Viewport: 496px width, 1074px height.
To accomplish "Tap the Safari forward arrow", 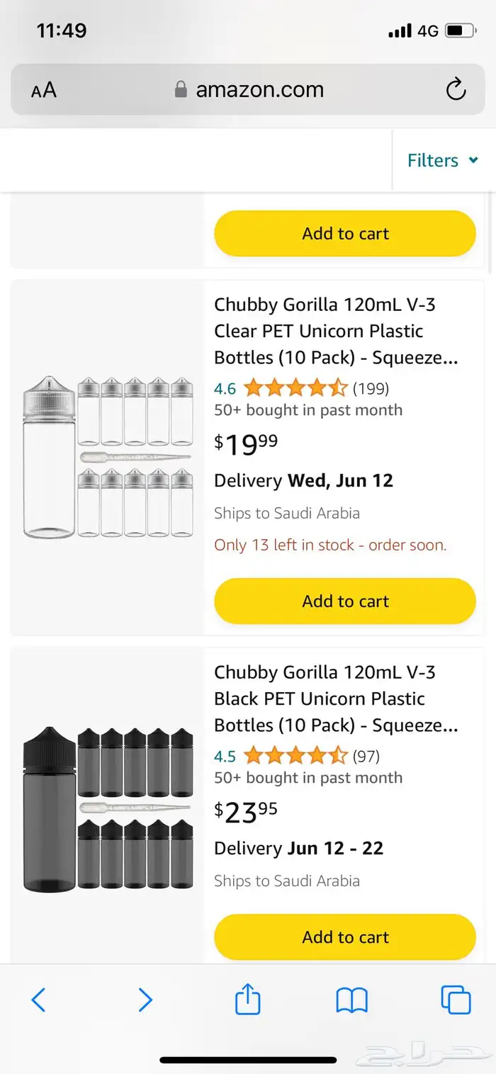I will pos(145,1000).
